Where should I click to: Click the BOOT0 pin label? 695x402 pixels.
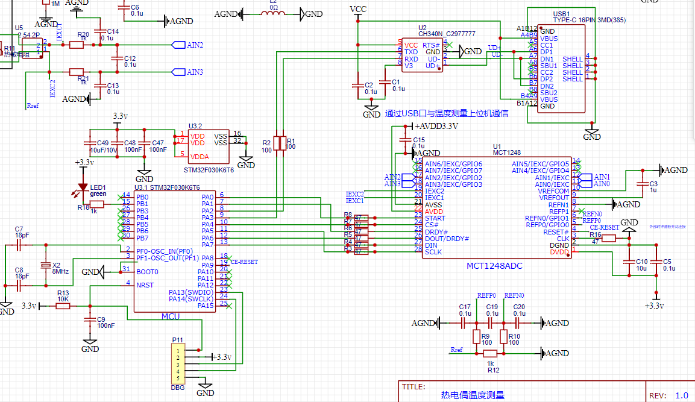[147, 272]
